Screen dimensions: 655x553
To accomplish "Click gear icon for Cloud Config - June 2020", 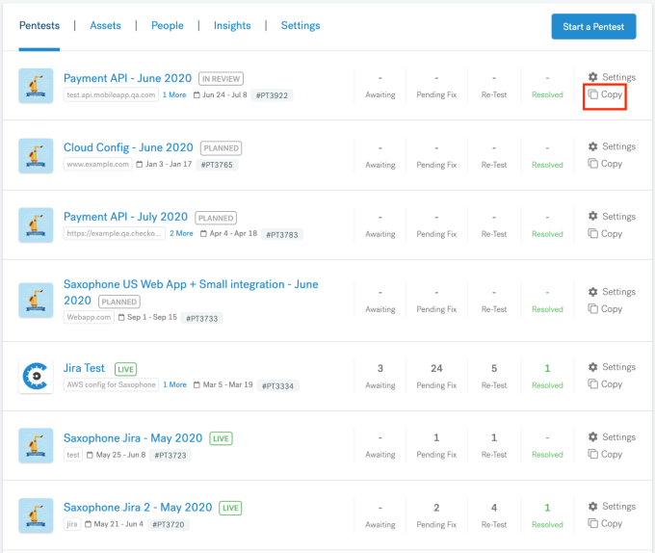I will point(592,146).
